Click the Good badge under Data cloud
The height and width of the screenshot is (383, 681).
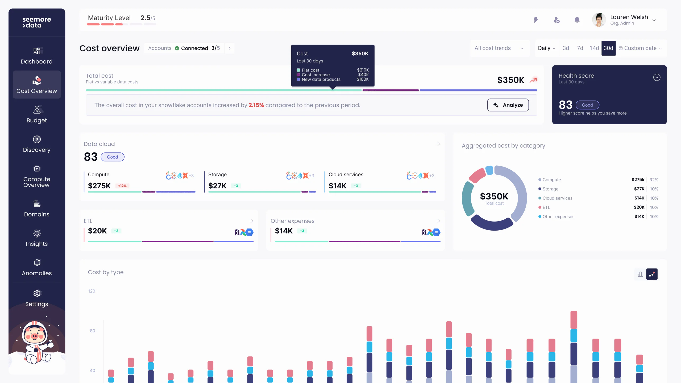click(113, 157)
